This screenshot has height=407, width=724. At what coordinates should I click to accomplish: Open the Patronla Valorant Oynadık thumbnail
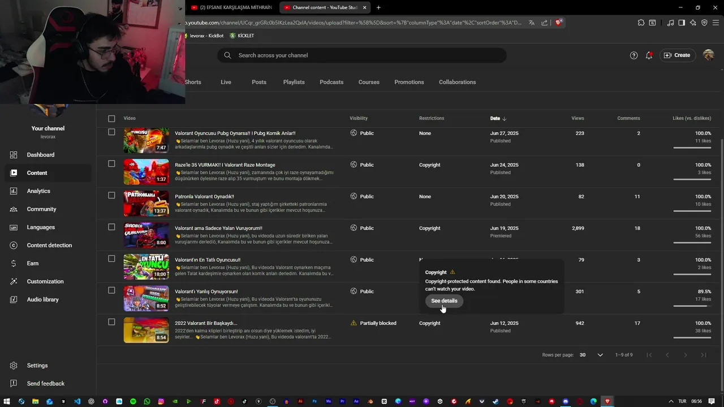pyautogui.click(x=146, y=203)
